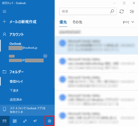Switch to the Mail view icon
This screenshot has height=126, width=138.
click(5, 121)
